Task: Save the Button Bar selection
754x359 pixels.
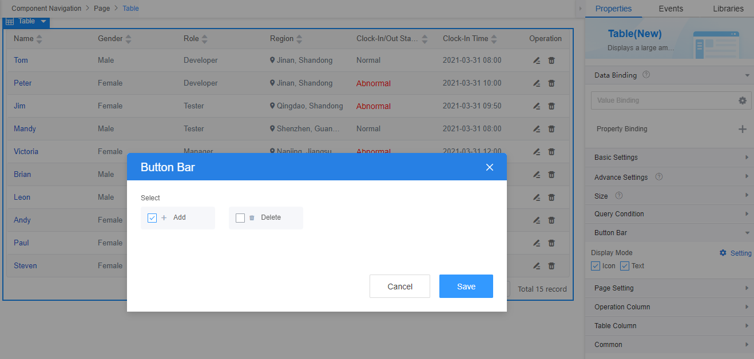Action: coord(466,287)
